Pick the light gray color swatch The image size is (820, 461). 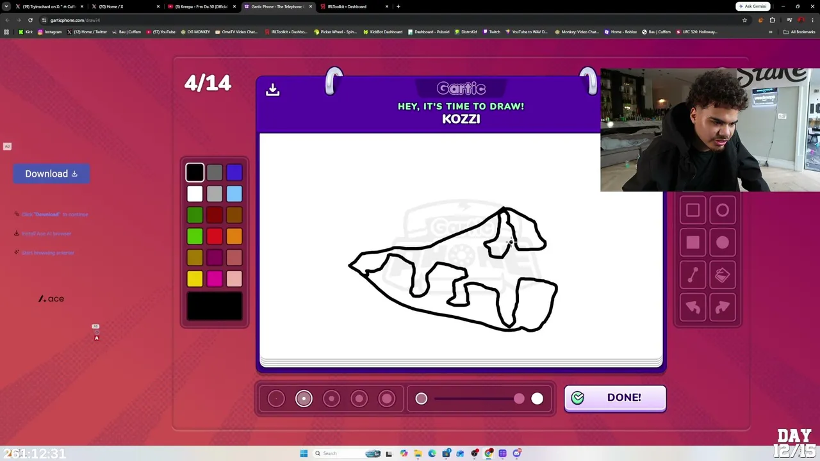click(215, 193)
